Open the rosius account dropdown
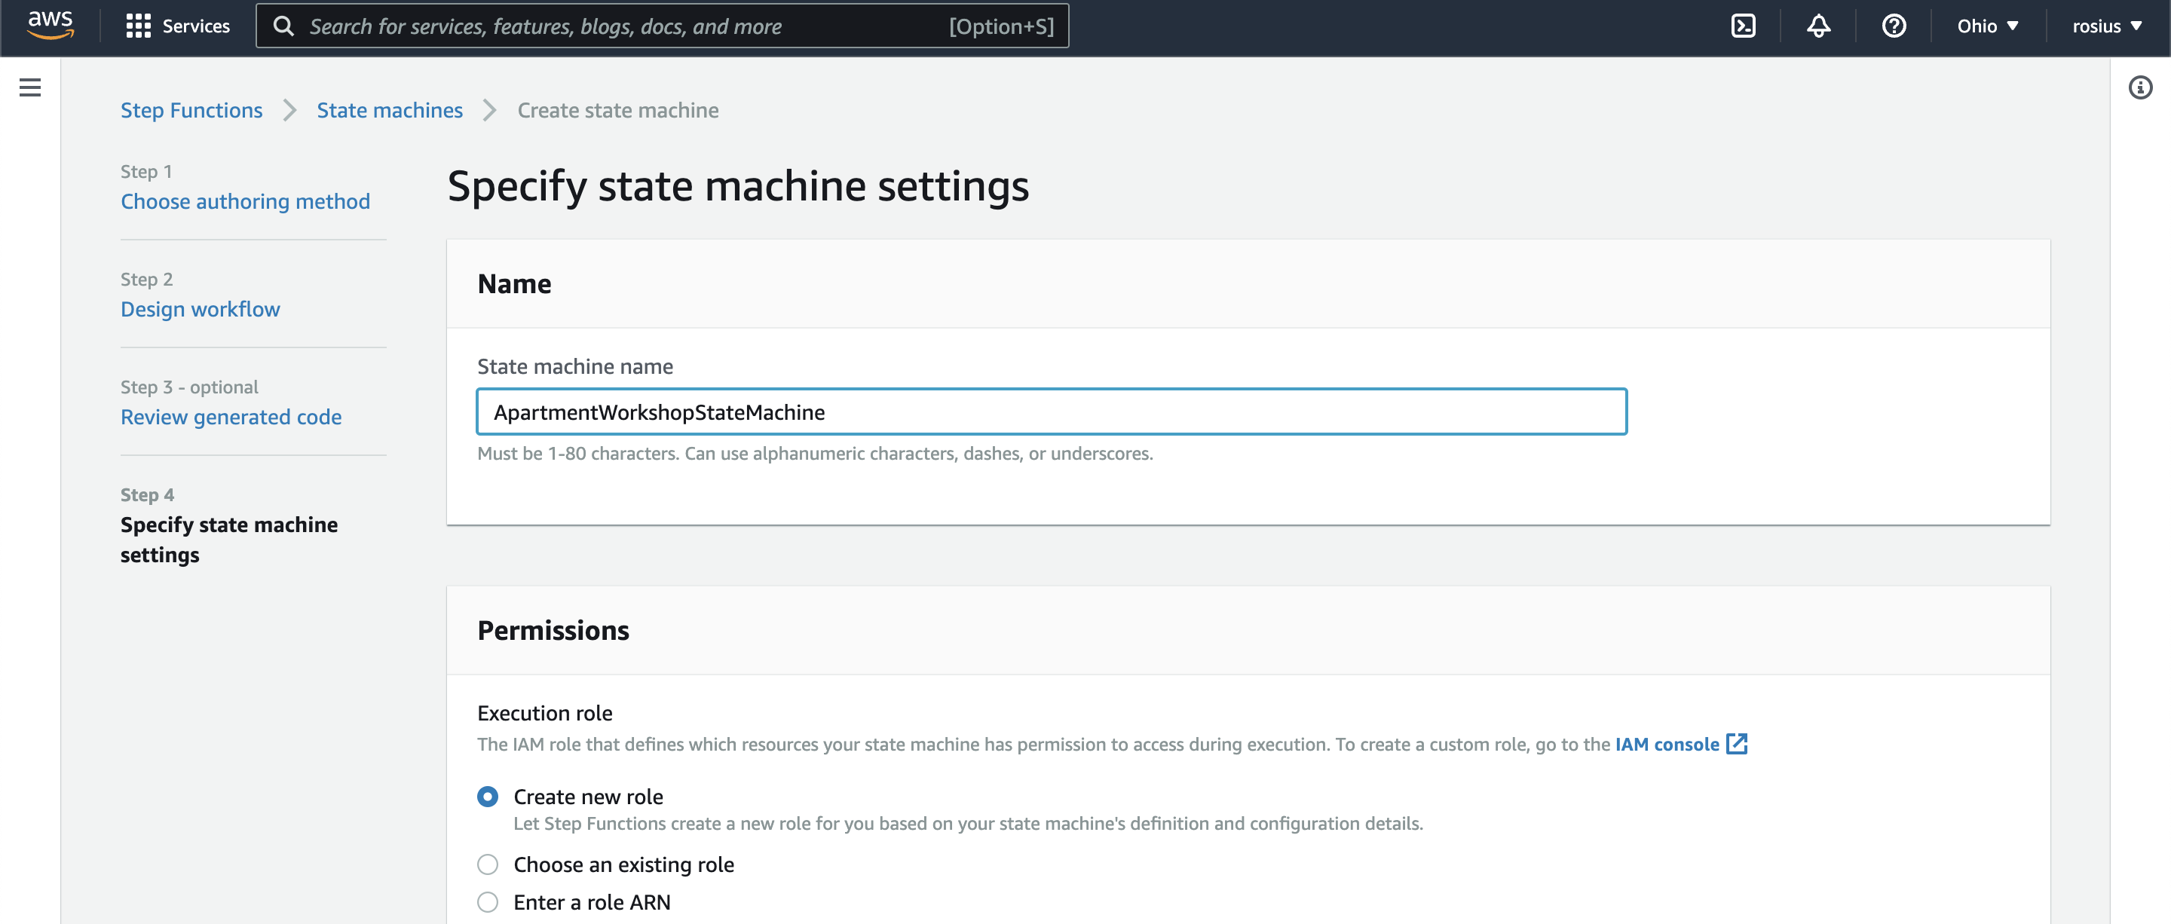 [2107, 26]
